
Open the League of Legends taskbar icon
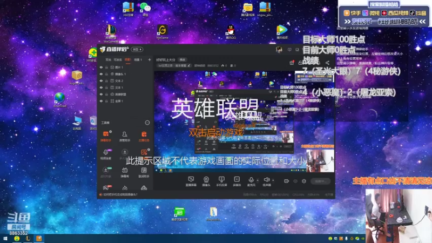tap(28, 239)
